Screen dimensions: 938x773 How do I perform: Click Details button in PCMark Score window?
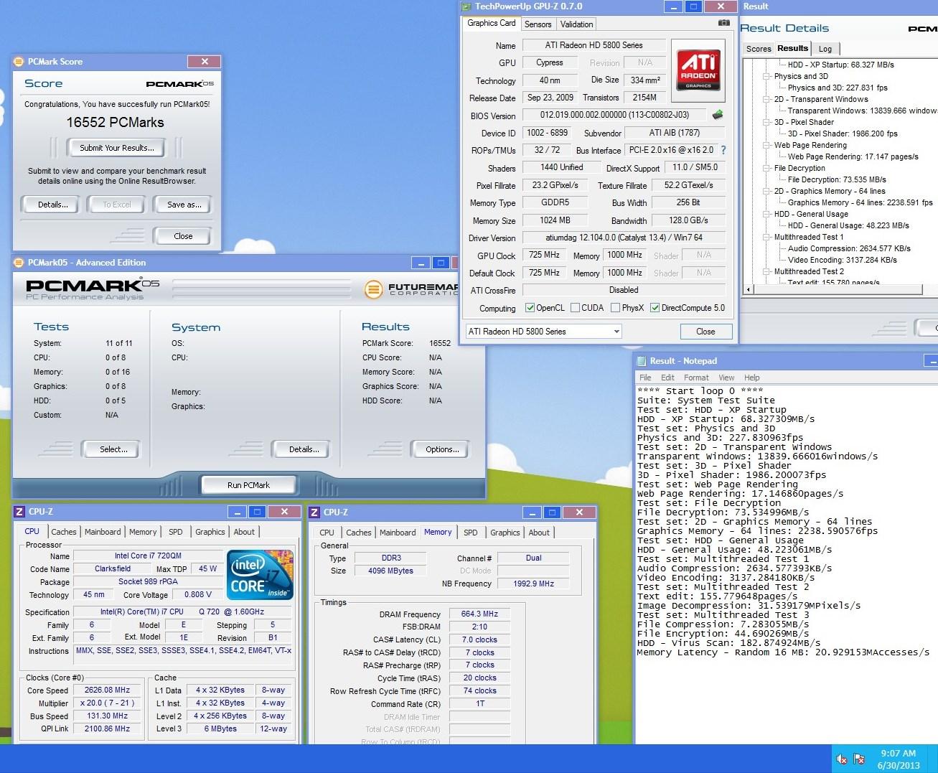click(x=53, y=205)
